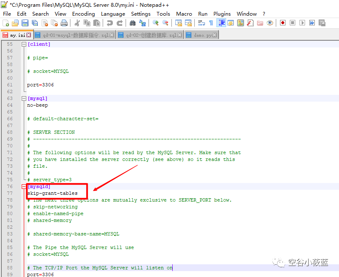Open Folder as Workspace icon

coord(260,23)
